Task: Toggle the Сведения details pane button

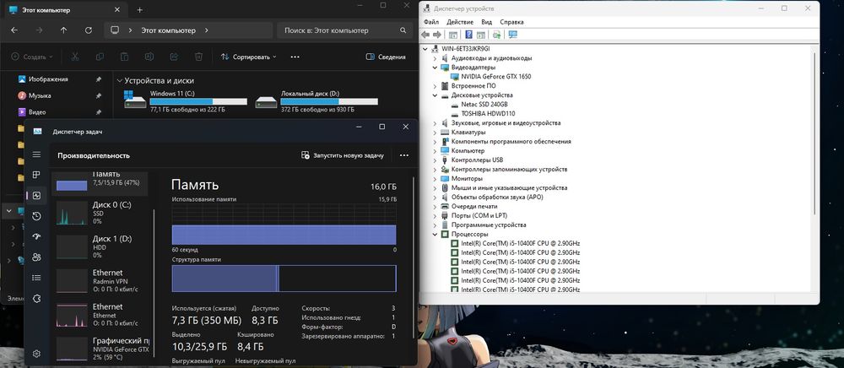Action: click(386, 57)
